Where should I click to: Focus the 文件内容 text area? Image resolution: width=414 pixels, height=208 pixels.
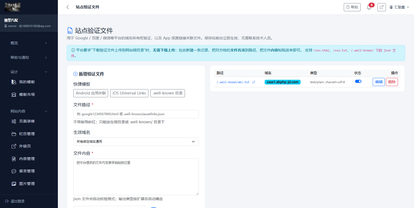click(x=136, y=177)
